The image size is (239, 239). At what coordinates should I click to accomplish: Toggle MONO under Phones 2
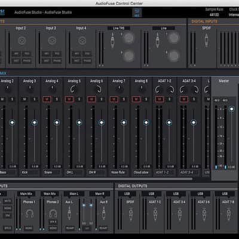point(53,228)
